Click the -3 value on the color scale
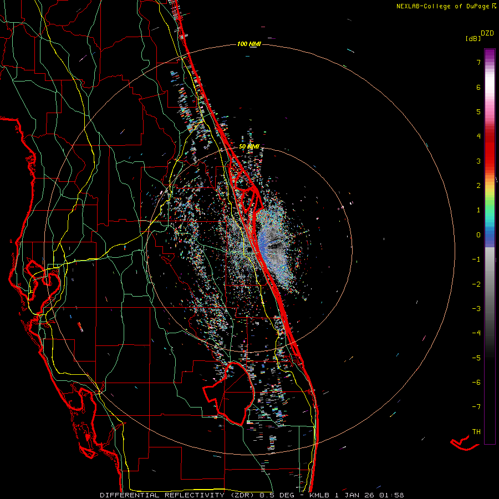 click(x=476, y=309)
